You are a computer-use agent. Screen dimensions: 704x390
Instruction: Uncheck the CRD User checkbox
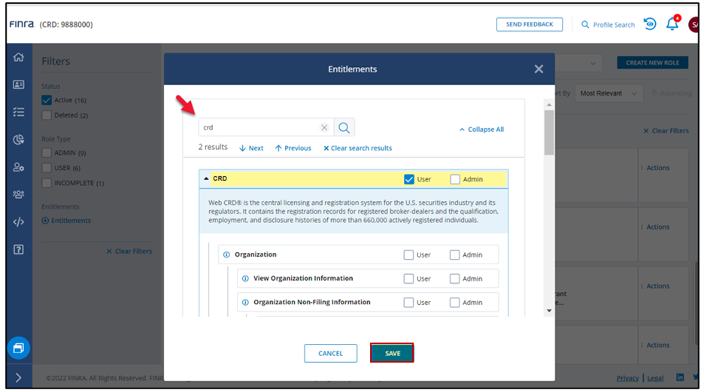tap(409, 179)
